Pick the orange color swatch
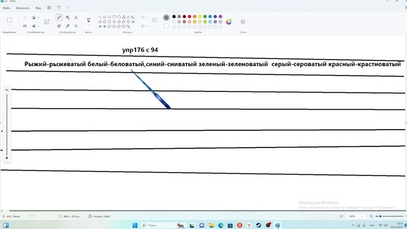Screen dimensions: 407x229 pyautogui.click(x=195, y=17)
